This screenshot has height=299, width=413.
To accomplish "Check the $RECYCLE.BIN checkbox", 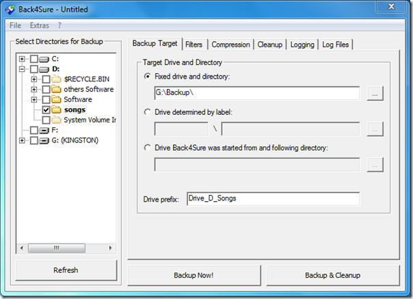I will click(46, 79).
